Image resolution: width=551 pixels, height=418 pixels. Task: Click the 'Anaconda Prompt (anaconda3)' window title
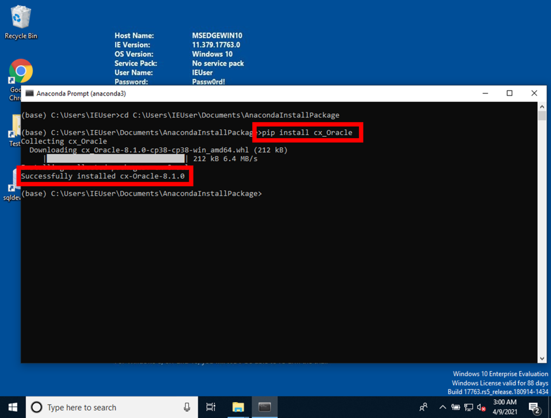(81, 93)
